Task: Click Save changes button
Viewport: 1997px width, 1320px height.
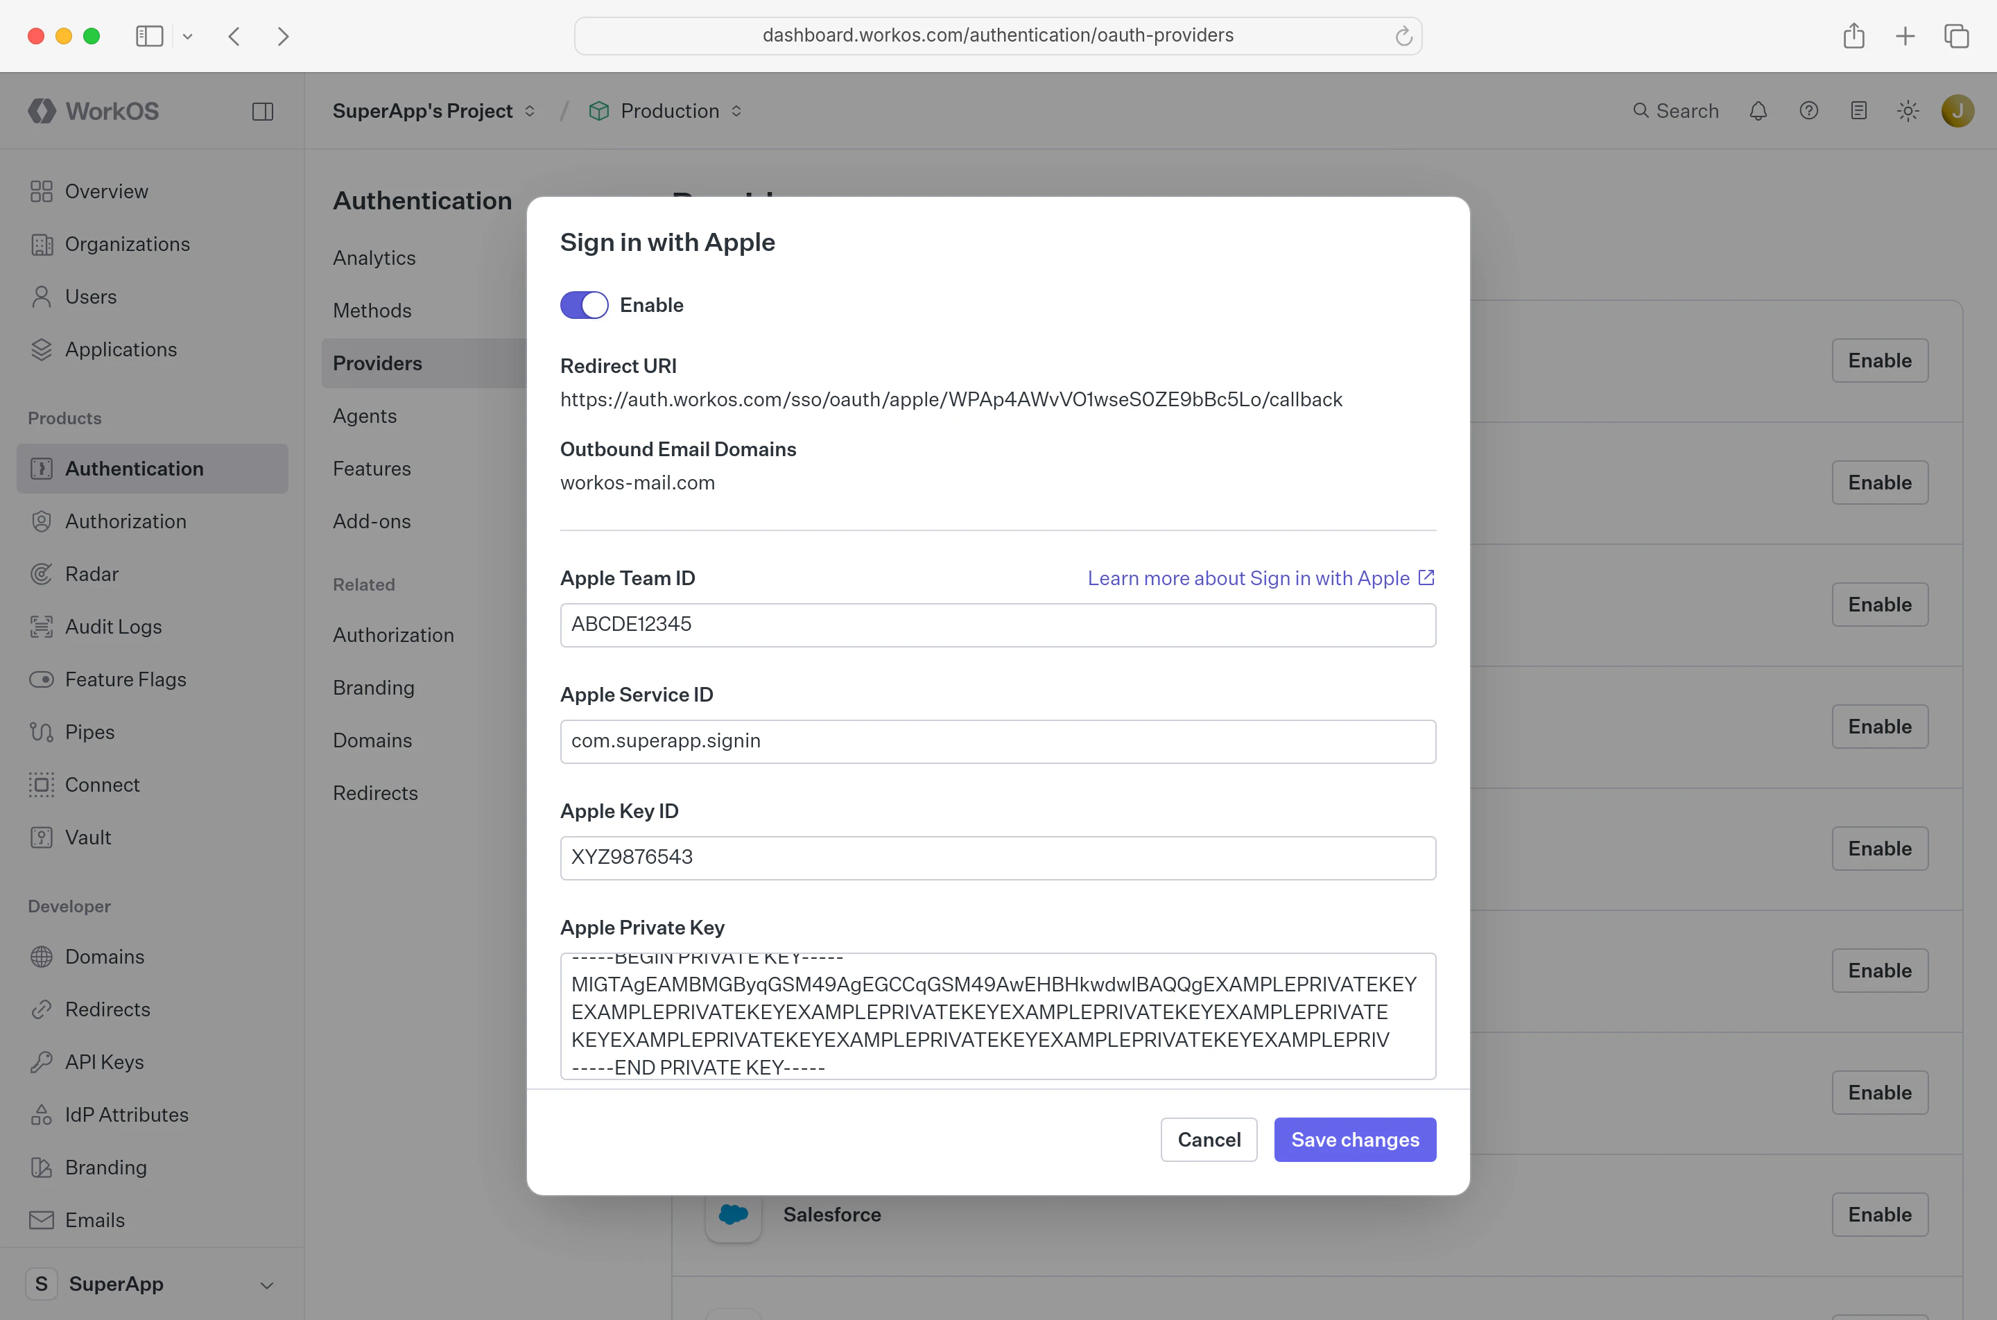Action: [1355, 1139]
